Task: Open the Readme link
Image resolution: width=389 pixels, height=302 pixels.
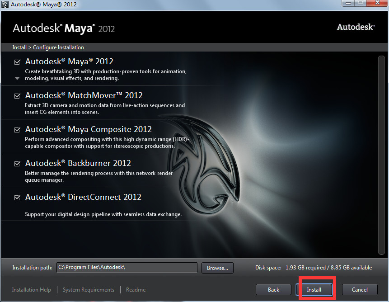Action: tap(136, 290)
